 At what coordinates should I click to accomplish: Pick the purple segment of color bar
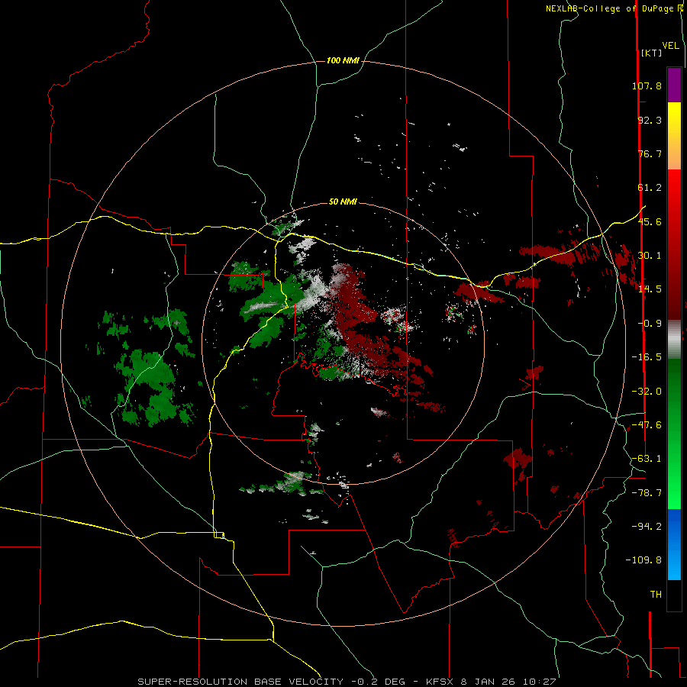point(674,85)
